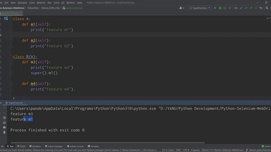Click the CRLF line separator entry
Viewport: 271px width, 152px height.
[x=178, y=150]
